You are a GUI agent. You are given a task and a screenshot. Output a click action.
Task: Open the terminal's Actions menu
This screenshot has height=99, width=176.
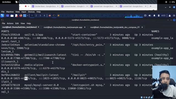tap(10, 23)
